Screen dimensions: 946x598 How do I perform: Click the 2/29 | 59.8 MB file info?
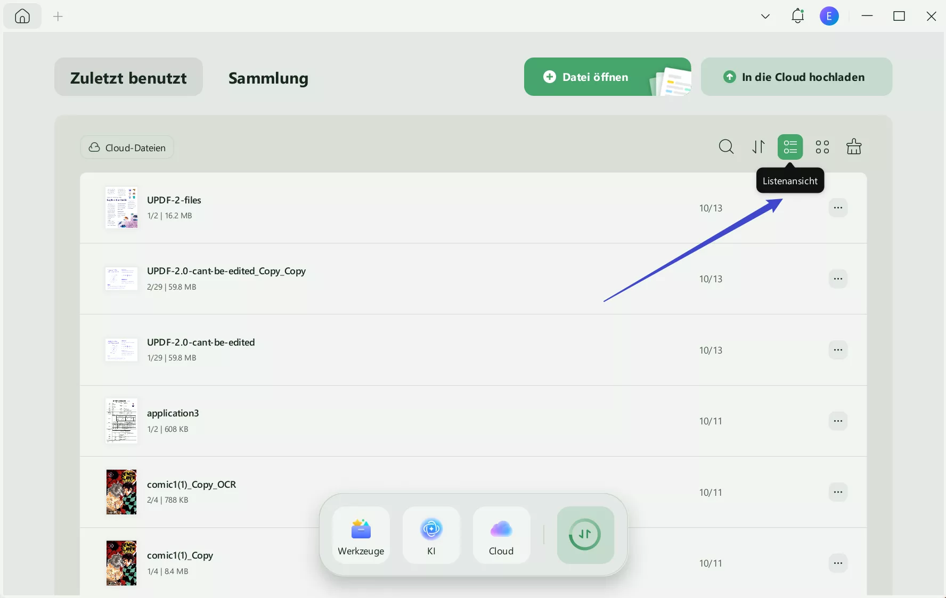point(172,287)
